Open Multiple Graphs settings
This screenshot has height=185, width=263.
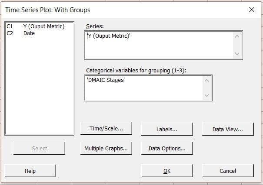pos(106,148)
